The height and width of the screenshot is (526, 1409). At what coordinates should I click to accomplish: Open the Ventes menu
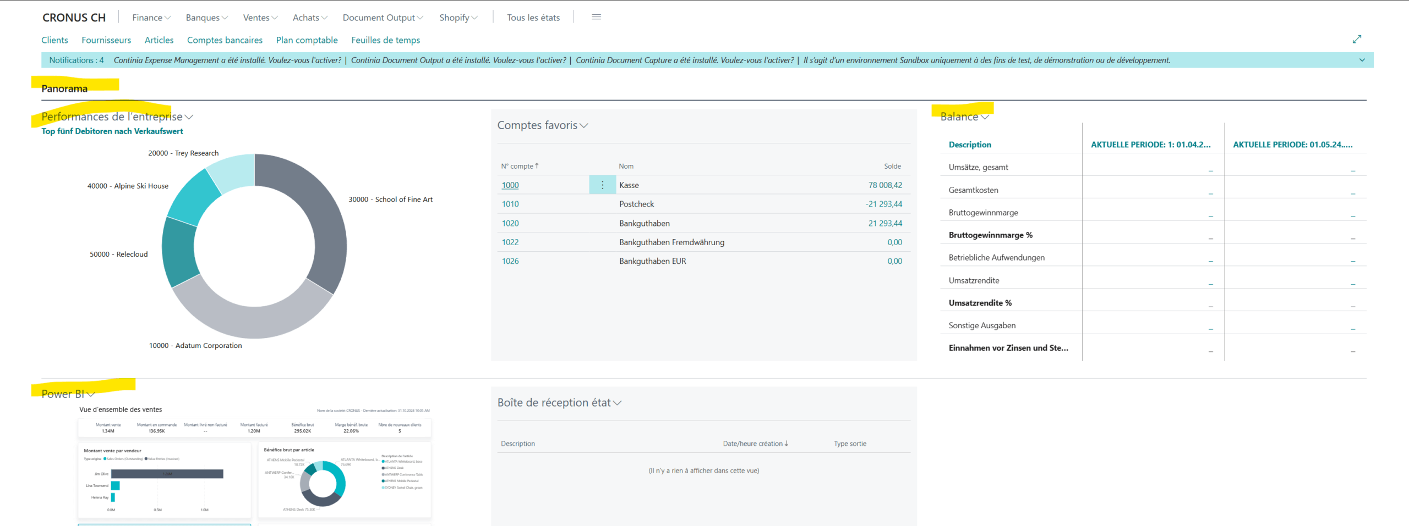[260, 18]
